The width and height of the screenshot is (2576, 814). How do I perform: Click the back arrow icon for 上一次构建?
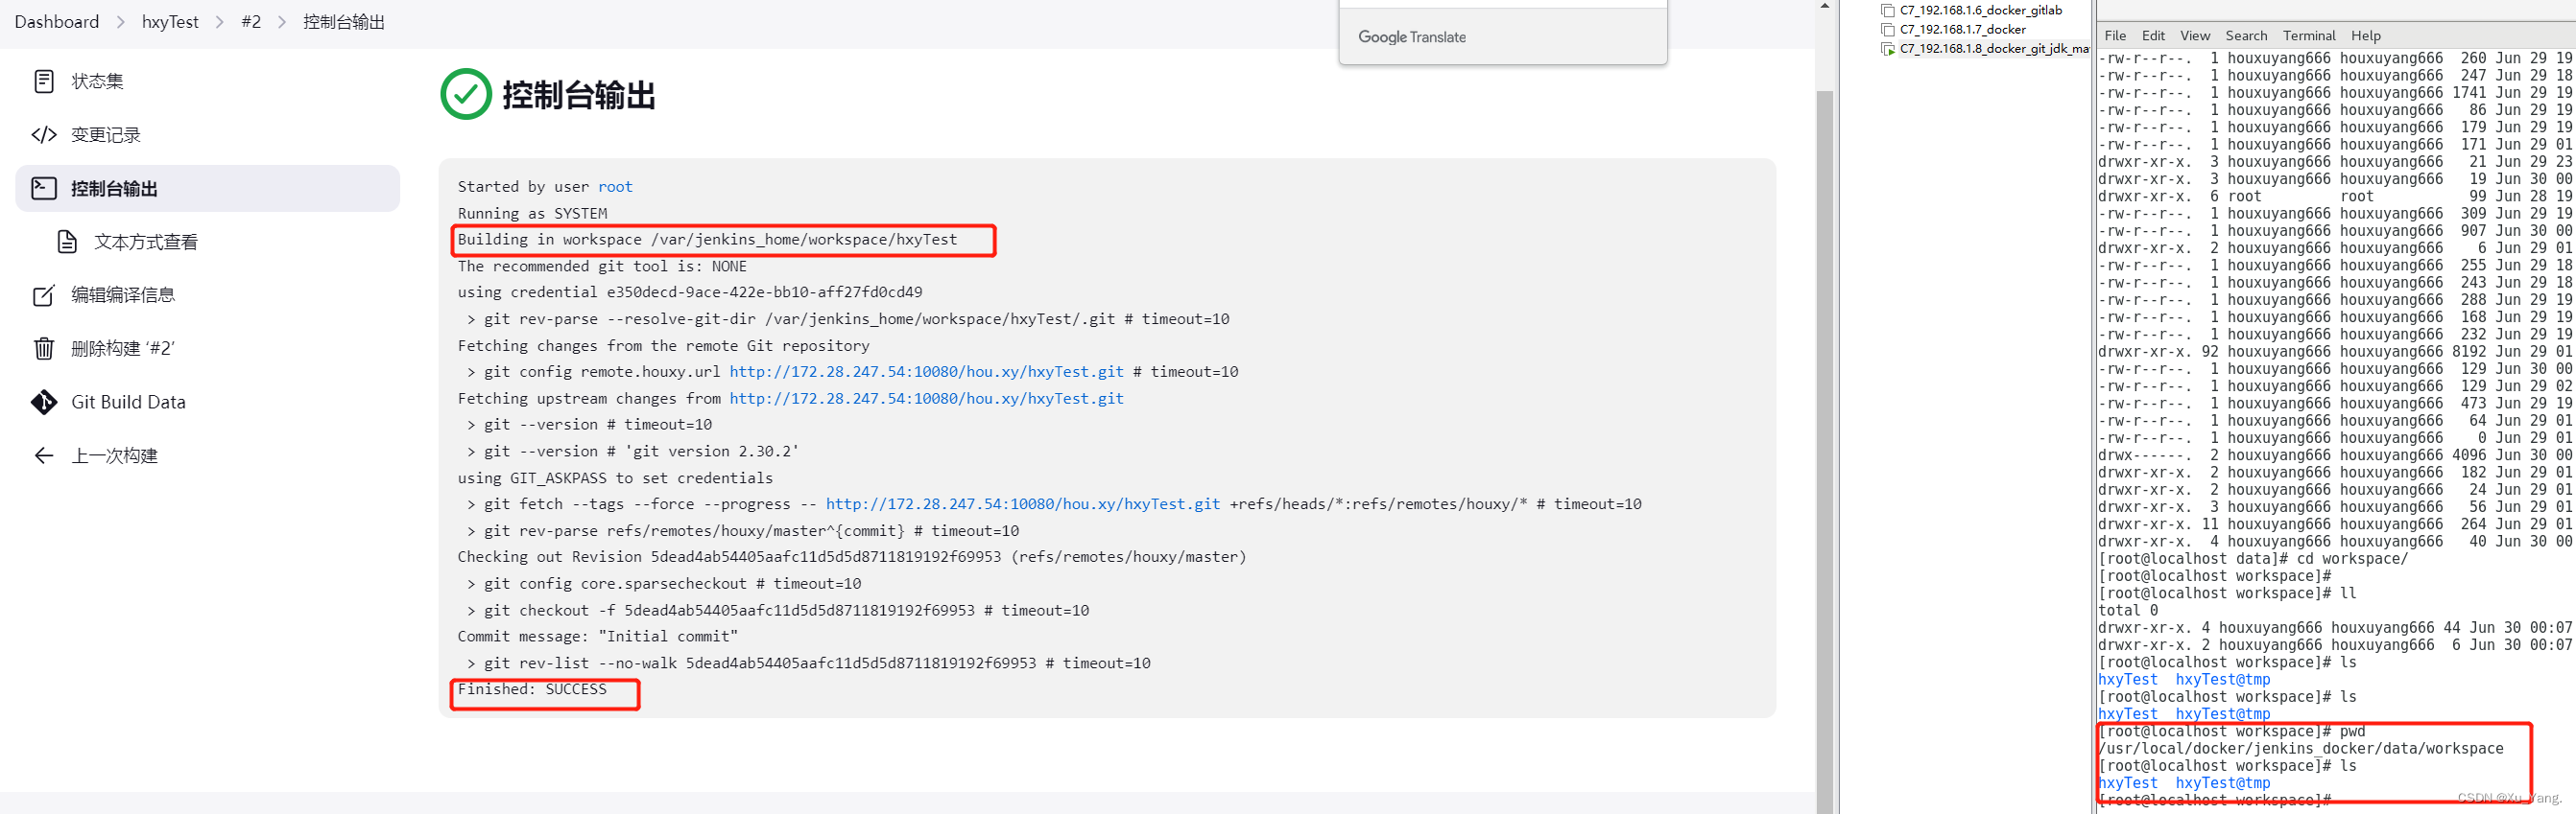click(44, 455)
